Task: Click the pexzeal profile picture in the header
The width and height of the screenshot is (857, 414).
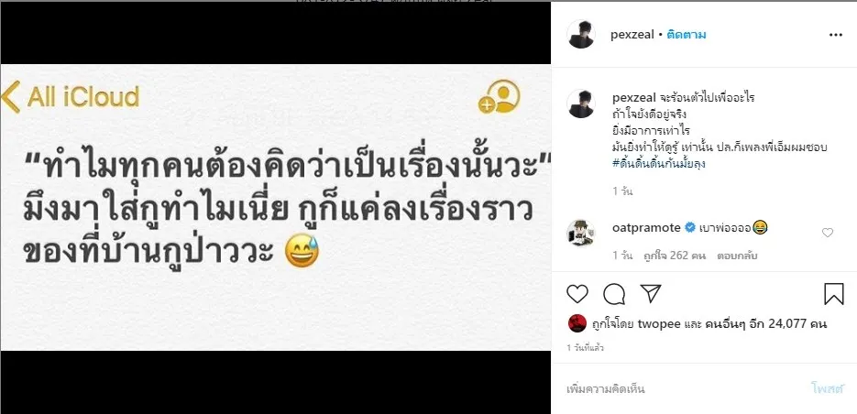Action: 580,35
